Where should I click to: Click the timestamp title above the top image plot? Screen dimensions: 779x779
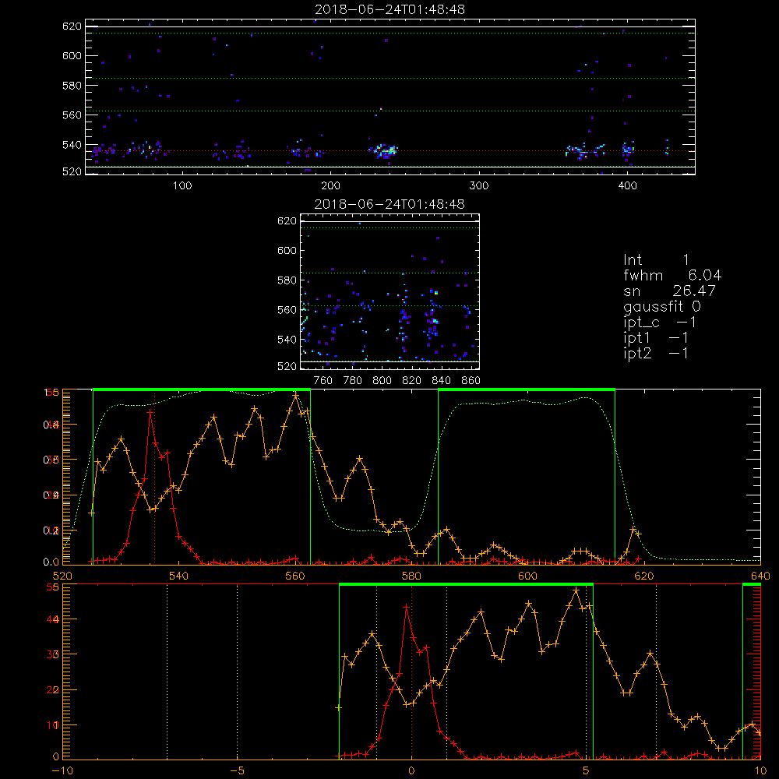coord(390,9)
